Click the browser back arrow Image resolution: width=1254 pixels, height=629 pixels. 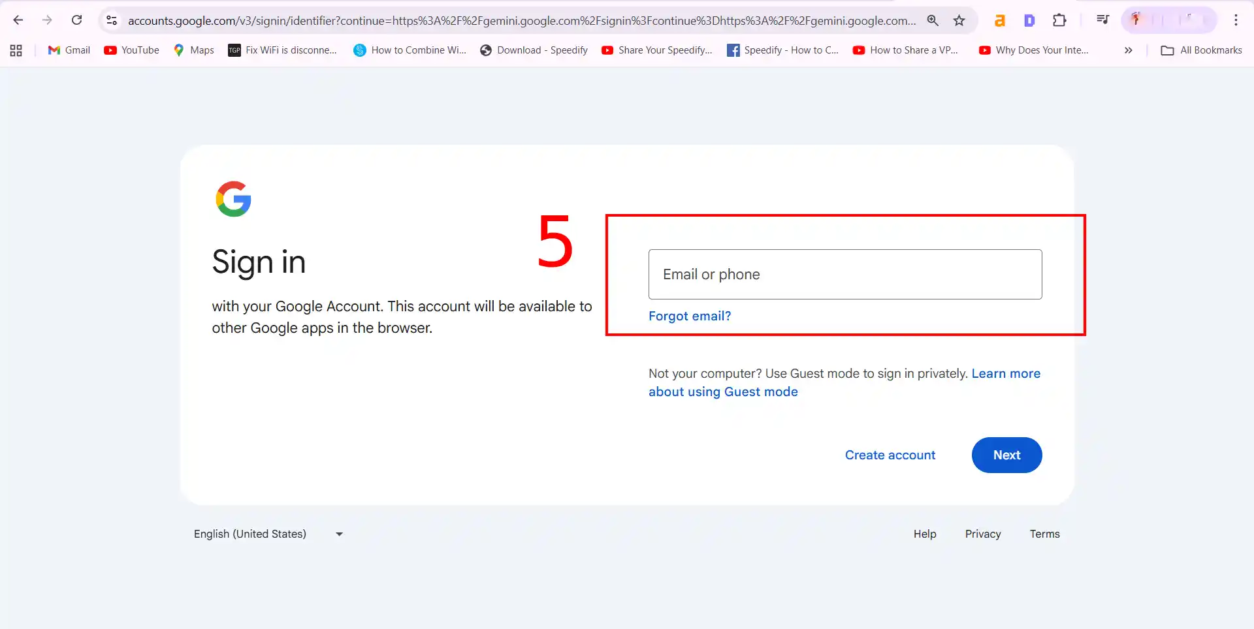18,20
